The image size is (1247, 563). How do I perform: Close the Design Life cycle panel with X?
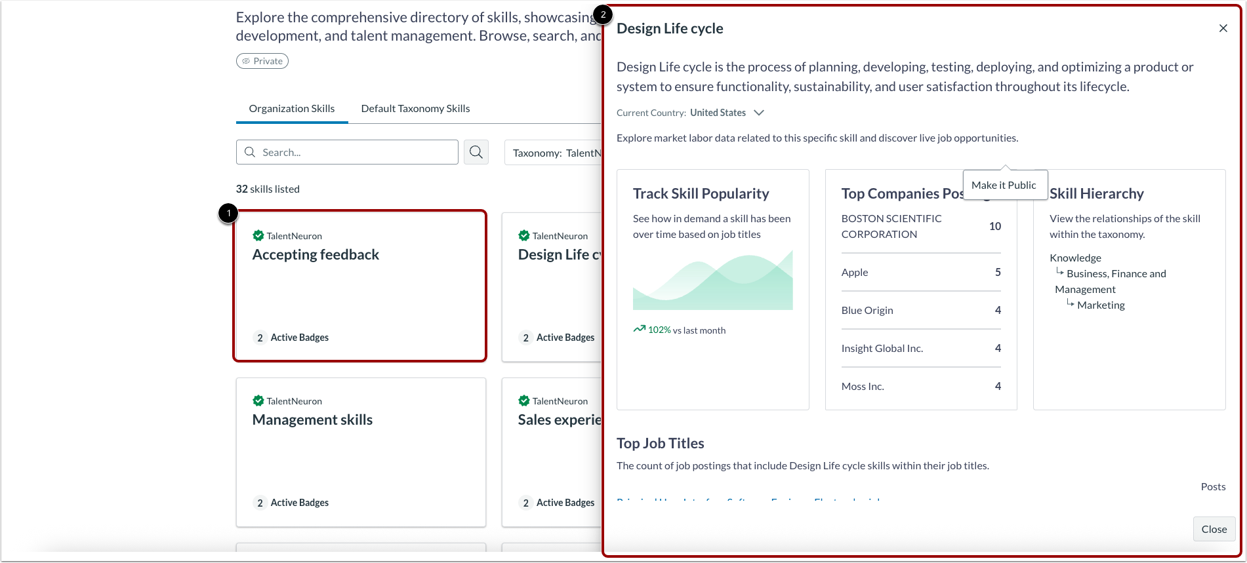(1223, 28)
